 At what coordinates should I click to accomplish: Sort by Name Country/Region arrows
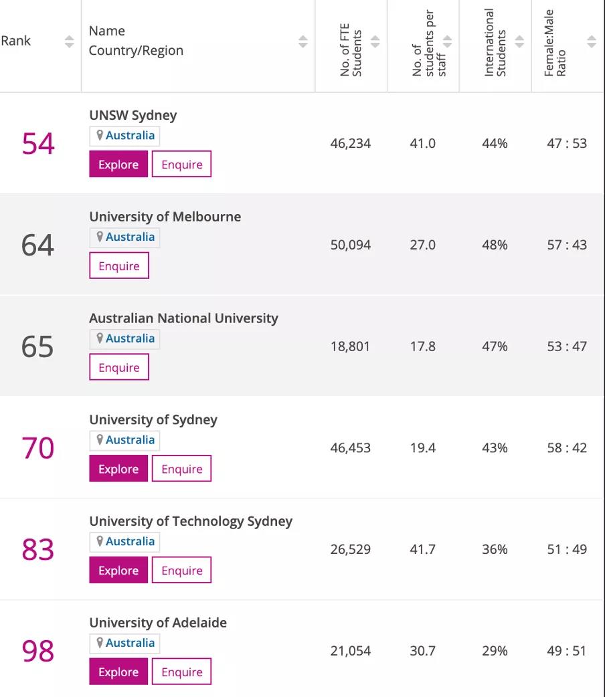[302, 41]
